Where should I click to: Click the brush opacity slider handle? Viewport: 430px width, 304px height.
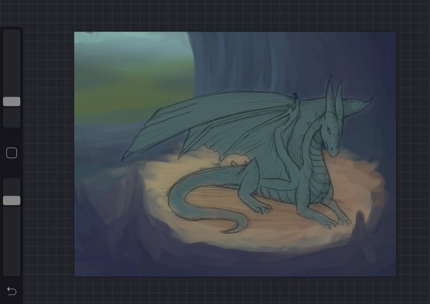[x=11, y=200]
